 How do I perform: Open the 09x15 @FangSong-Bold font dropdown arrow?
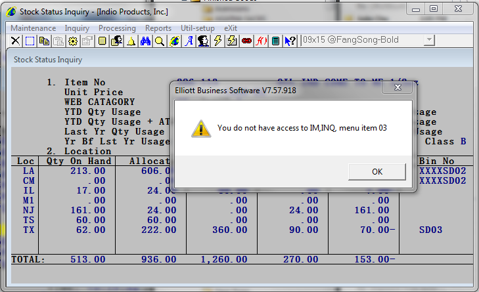[429, 39]
